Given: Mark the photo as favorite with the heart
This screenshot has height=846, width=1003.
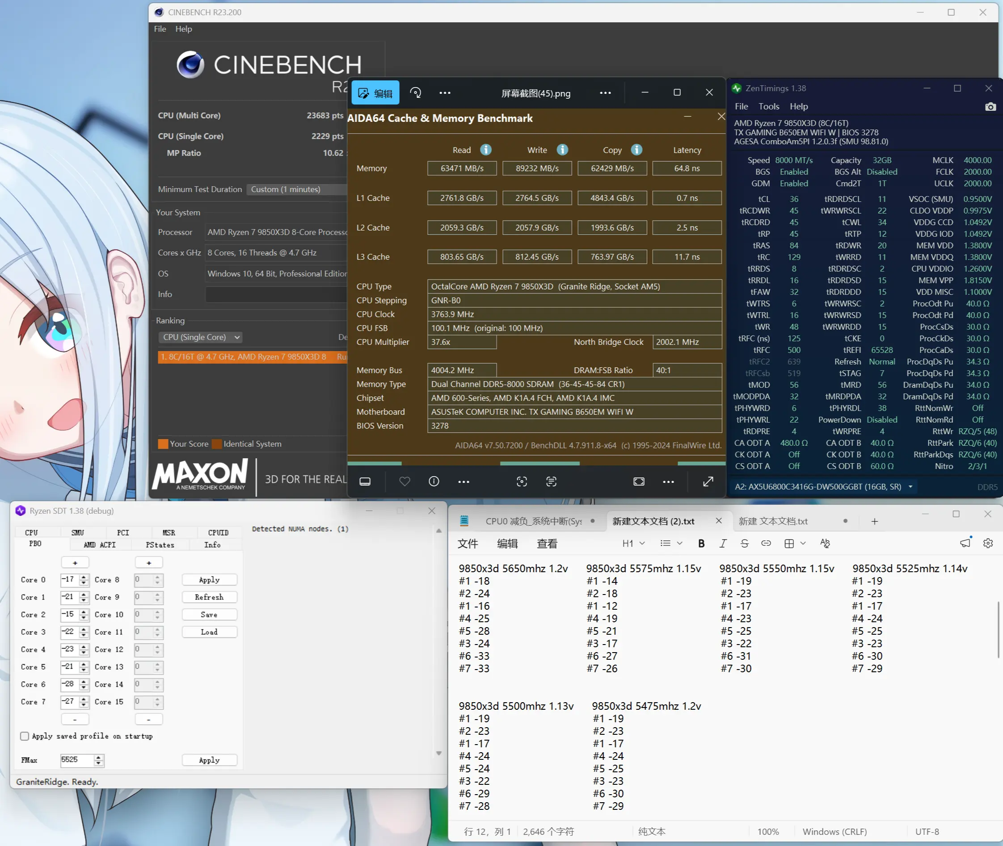Looking at the screenshot, I should tap(405, 482).
